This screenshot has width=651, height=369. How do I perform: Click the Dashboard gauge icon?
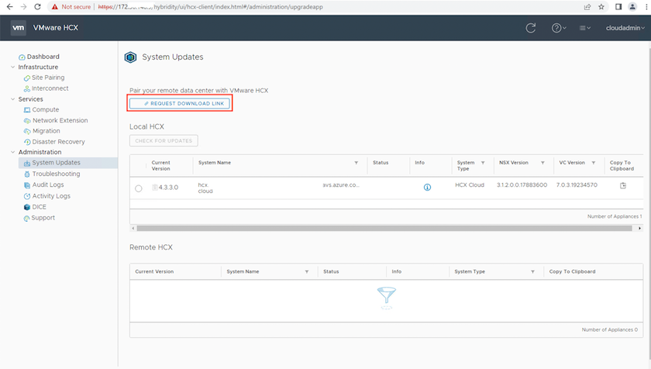coord(22,57)
